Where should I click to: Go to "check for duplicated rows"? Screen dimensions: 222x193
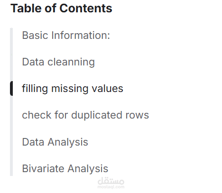[x=85, y=115]
